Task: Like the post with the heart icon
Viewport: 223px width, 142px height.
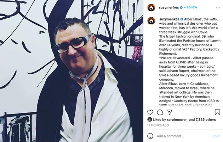Action: tap(150, 112)
